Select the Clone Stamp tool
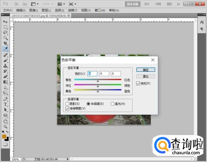The image size is (207, 162). [5, 66]
